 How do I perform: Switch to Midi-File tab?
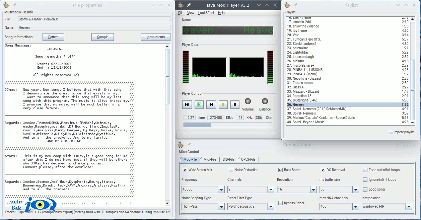point(210,159)
